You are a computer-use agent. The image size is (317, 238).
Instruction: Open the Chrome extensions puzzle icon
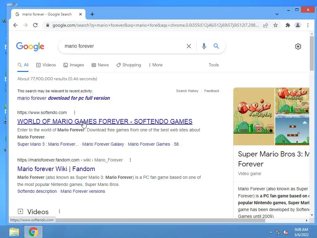click(288, 25)
